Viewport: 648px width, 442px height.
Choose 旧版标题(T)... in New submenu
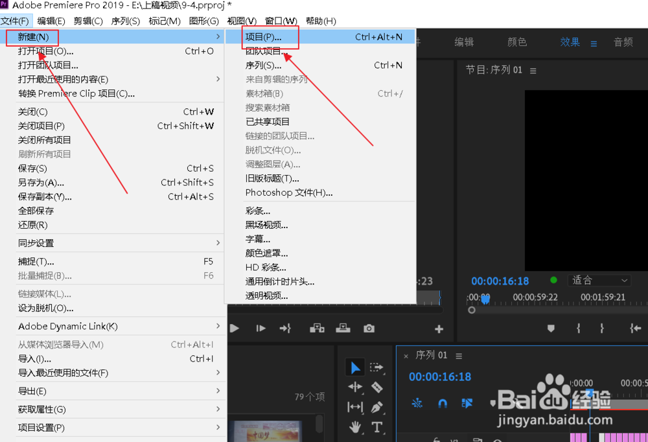320,178
